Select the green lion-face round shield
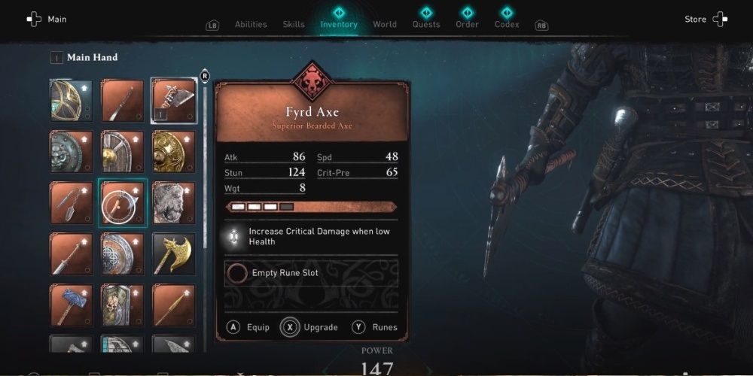 (x=72, y=152)
